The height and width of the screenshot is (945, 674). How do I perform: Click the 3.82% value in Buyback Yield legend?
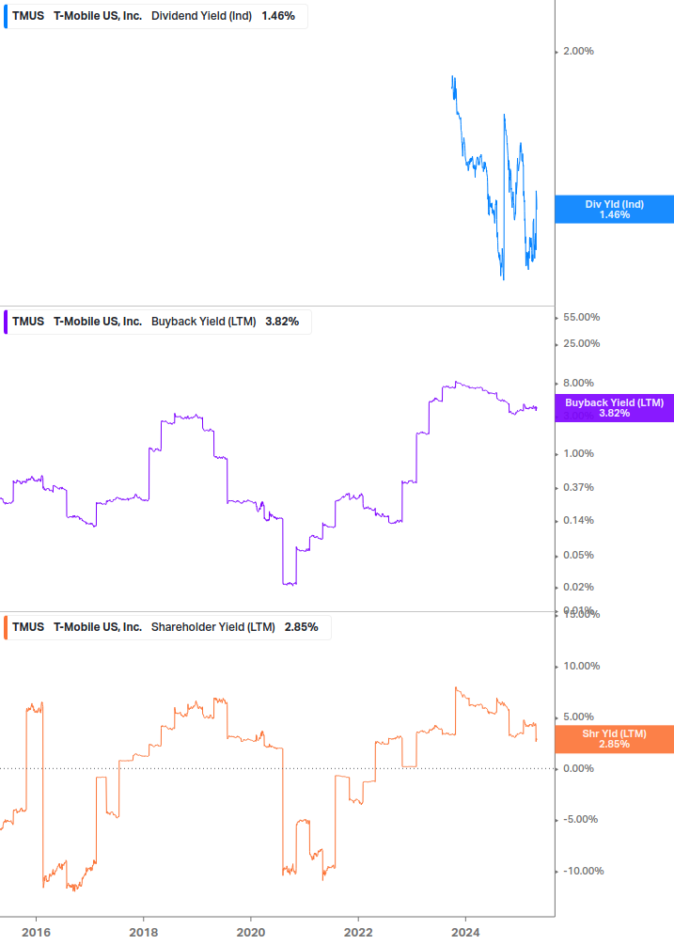point(282,322)
